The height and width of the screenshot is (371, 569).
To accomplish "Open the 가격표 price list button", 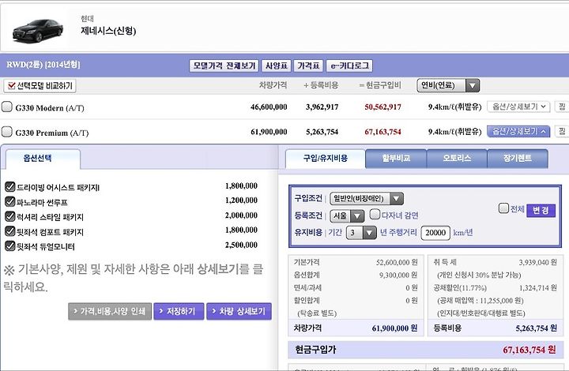I will coord(308,66).
